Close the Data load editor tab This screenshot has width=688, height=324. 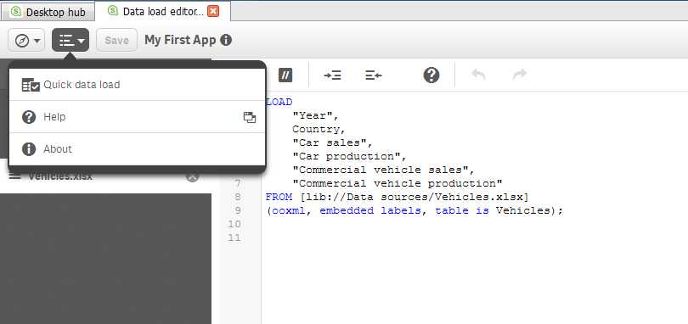213,11
